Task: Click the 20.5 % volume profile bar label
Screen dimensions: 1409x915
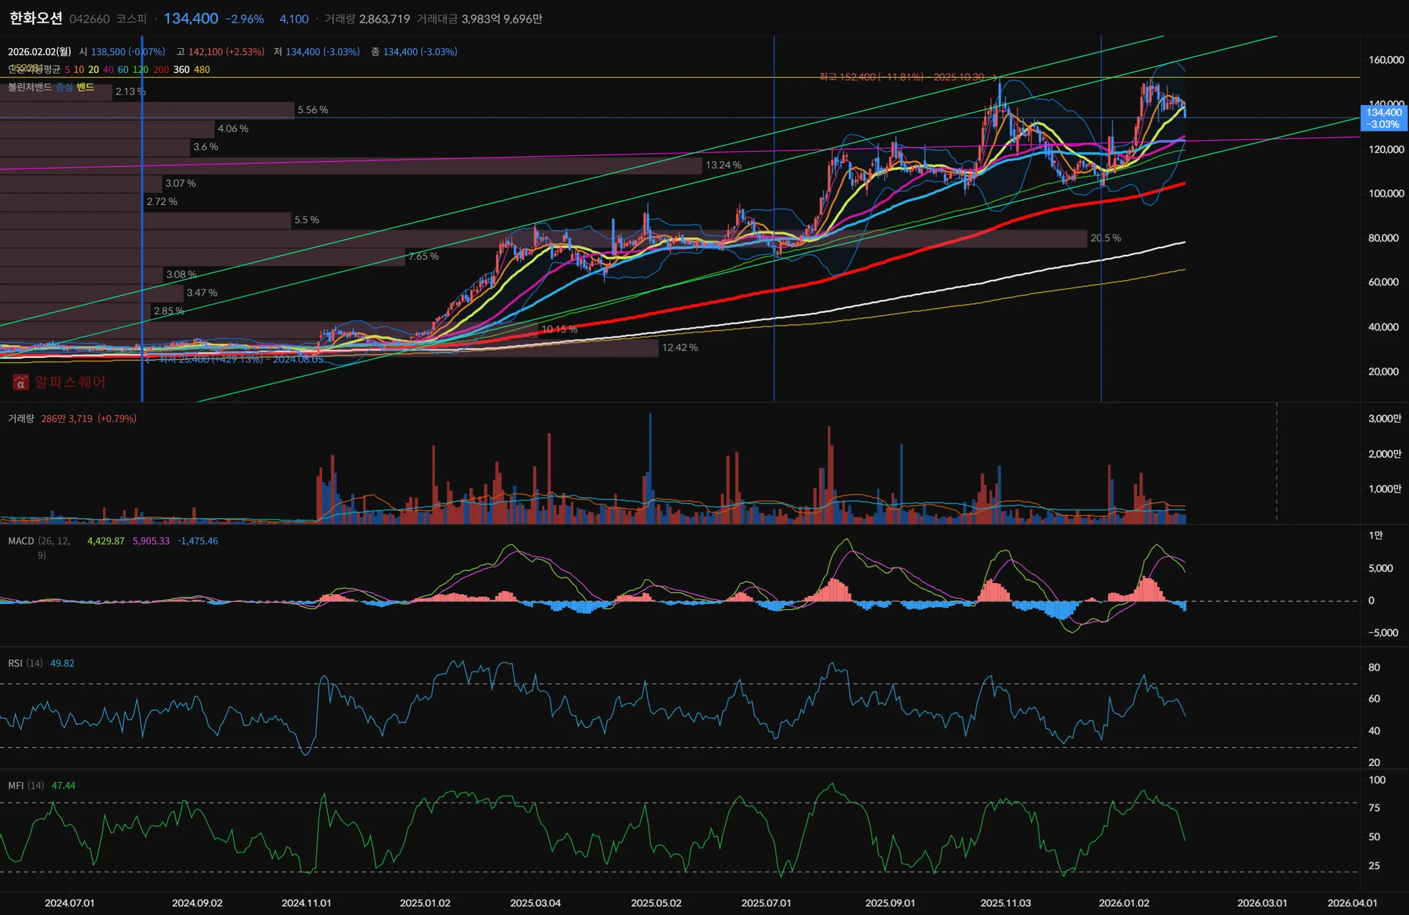Action: [x=1105, y=238]
